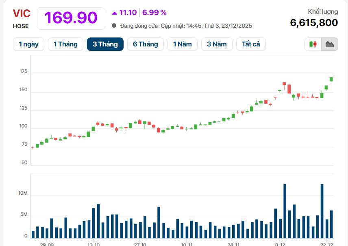Switch to candlestick chart view
This screenshot has width=348, height=246.
[x=313, y=44]
